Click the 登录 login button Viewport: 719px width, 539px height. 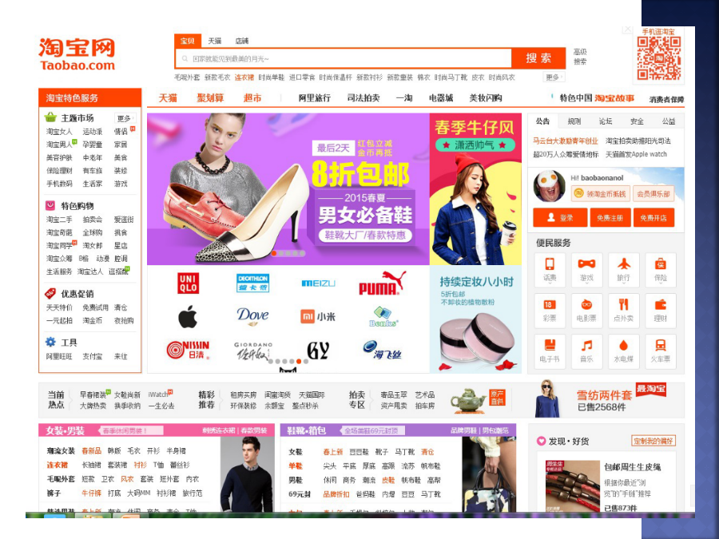tap(560, 218)
